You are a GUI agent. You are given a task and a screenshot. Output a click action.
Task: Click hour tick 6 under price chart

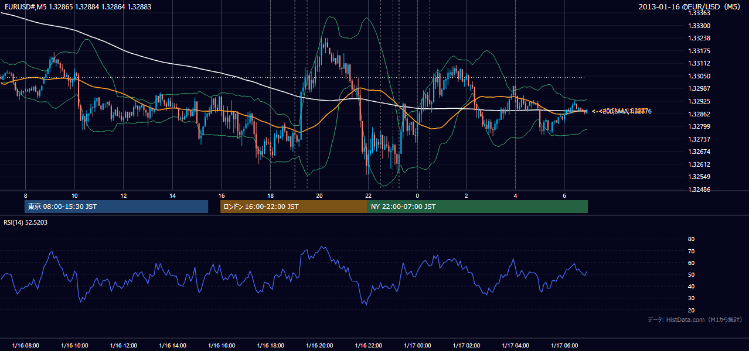coord(564,195)
